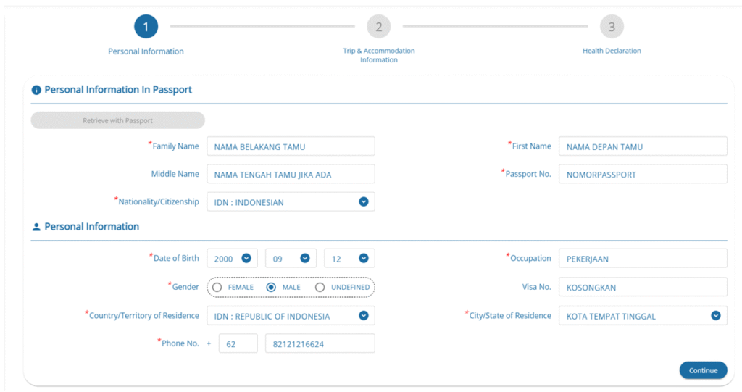
Task: Choose the UNDEFINED gender option
Action: (320, 288)
